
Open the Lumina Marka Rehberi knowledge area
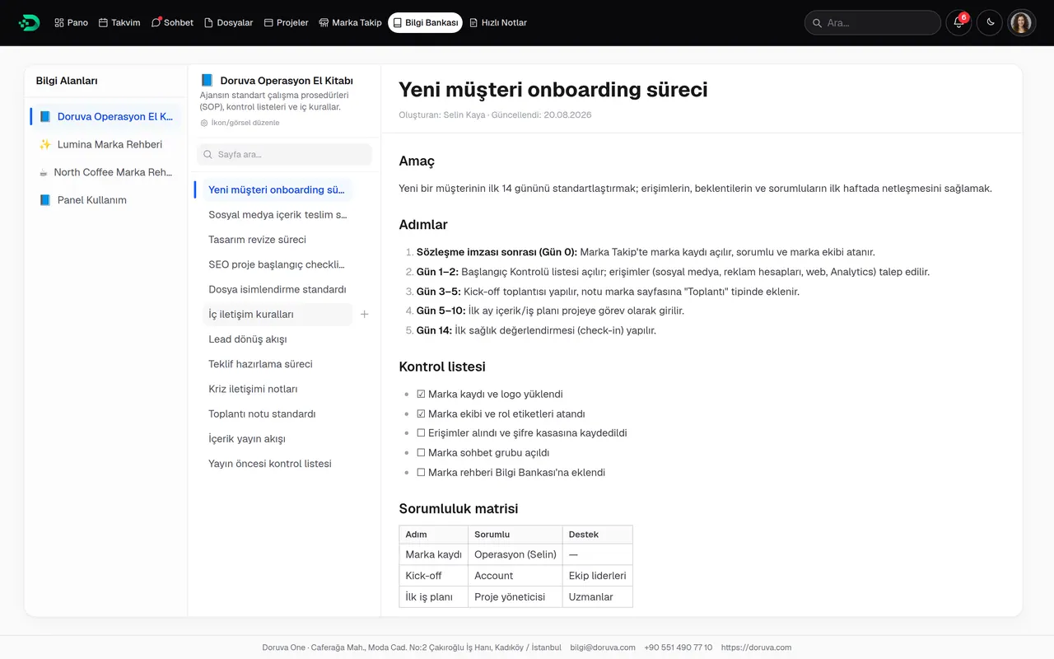click(106, 144)
